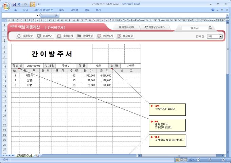
Task: Select the 가방 item cell
Action: point(29,85)
